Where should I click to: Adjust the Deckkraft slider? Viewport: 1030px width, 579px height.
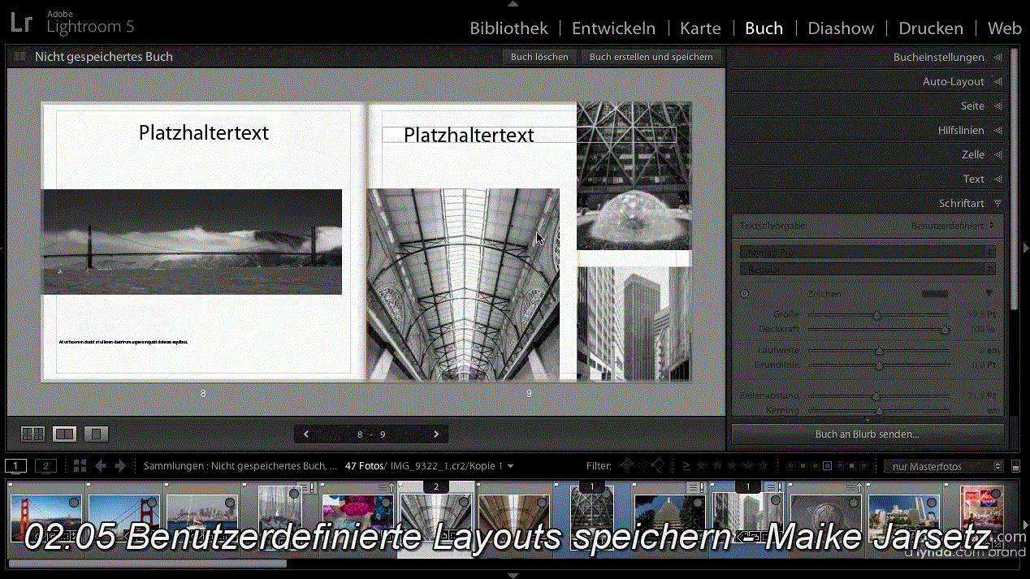click(x=945, y=330)
